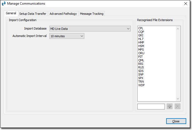Choose ORU from Recognised File Extensions
The height and width of the screenshot is (130, 192).
[x=141, y=53]
